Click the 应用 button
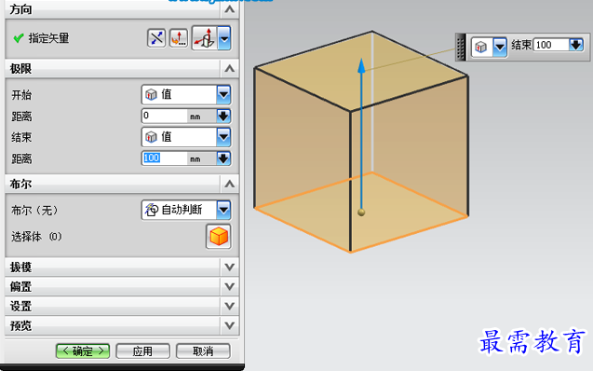This screenshot has height=371, width=593. pyautogui.click(x=142, y=351)
